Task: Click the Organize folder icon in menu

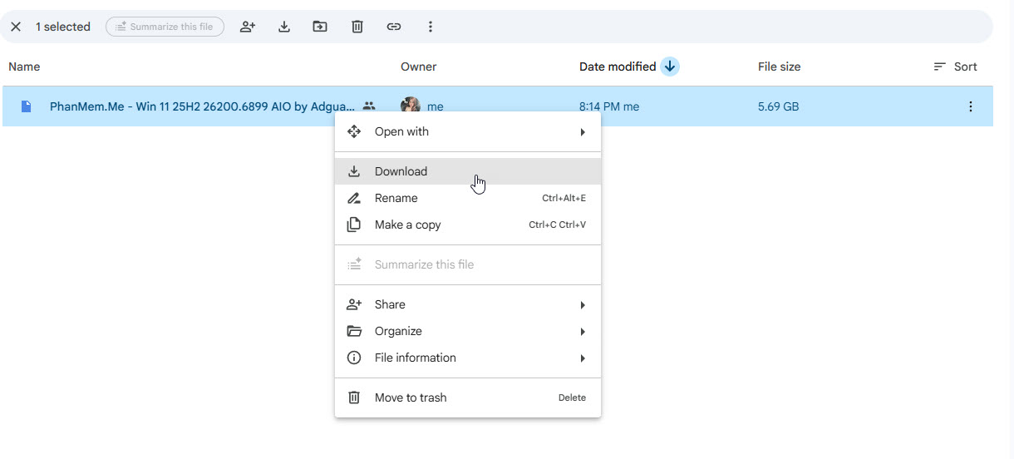Action: tap(354, 331)
